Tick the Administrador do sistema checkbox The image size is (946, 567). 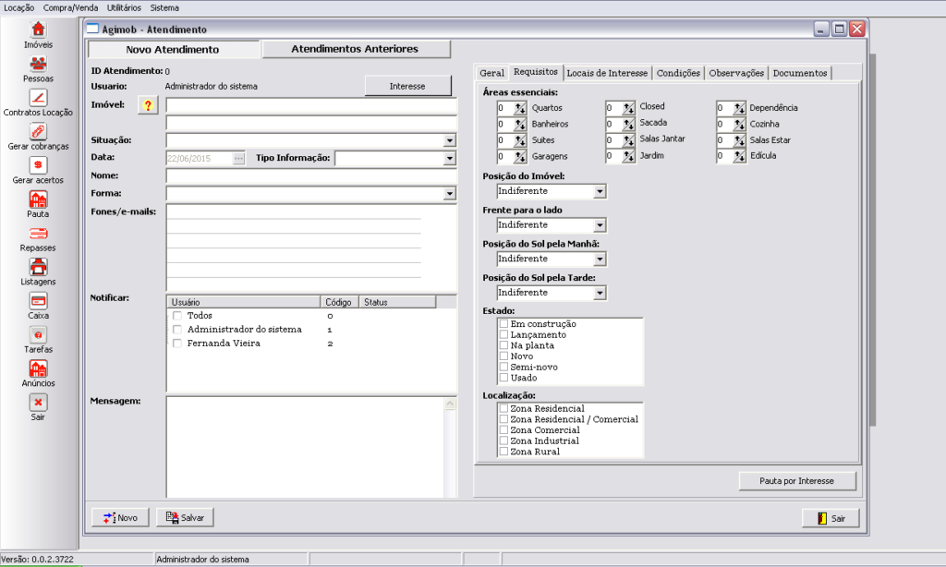[176, 330]
